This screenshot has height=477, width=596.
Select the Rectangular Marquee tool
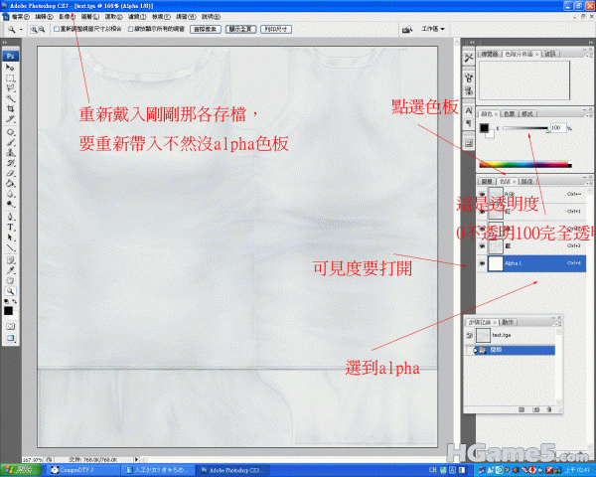coord(10,77)
